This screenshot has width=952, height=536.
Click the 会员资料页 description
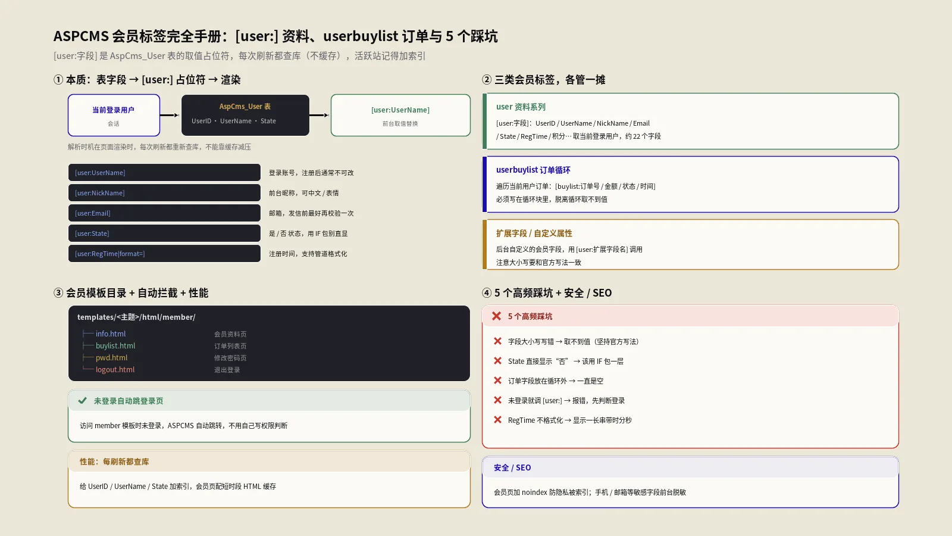tap(230, 334)
